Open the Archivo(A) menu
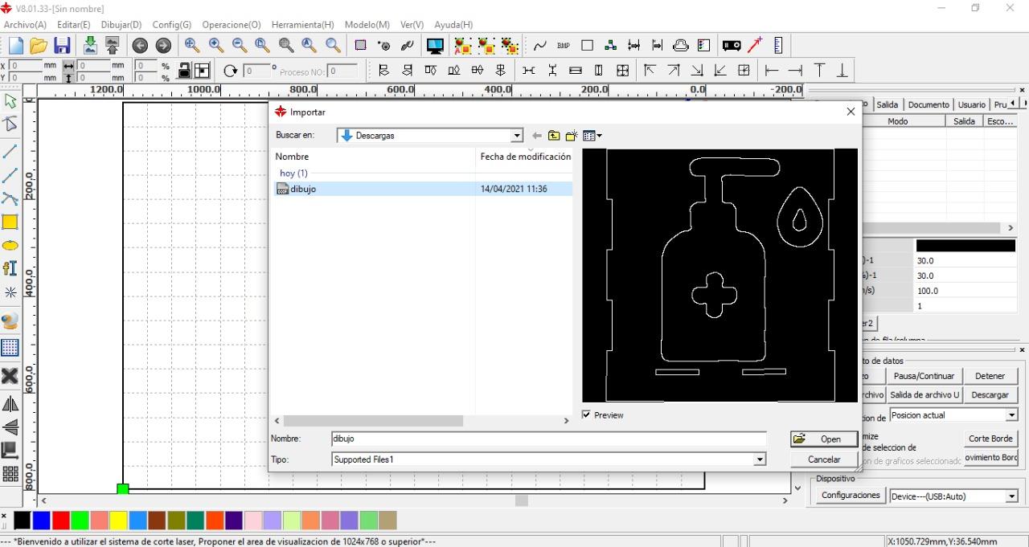The height and width of the screenshot is (547, 1029). click(25, 25)
